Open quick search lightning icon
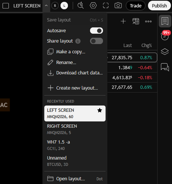 [x=80, y=6]
